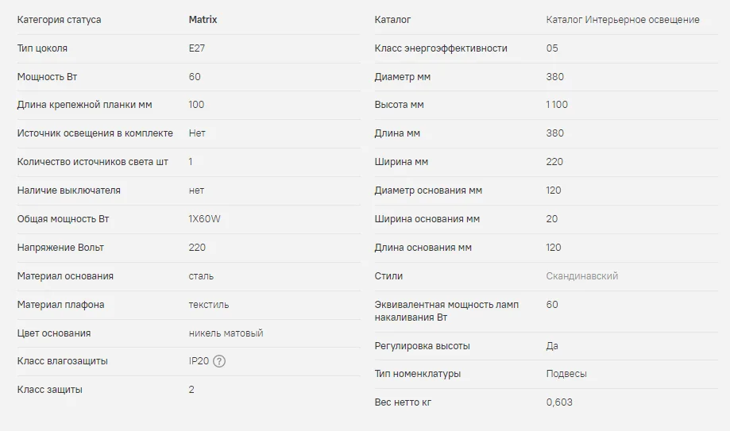Open the Скандинавский style link

tap(581, 276)
